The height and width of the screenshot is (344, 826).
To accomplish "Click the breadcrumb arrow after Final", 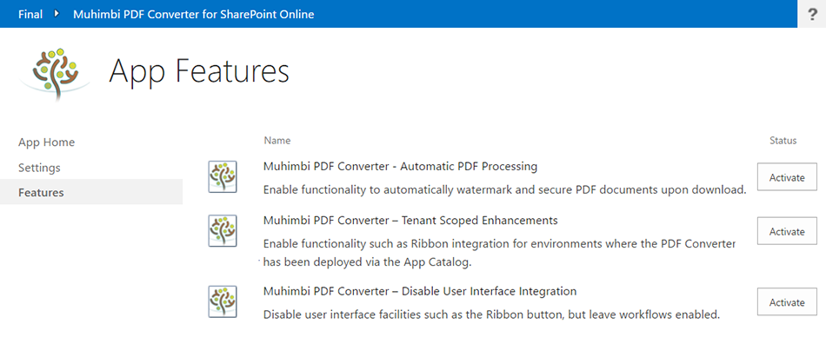I will (57, 14).
